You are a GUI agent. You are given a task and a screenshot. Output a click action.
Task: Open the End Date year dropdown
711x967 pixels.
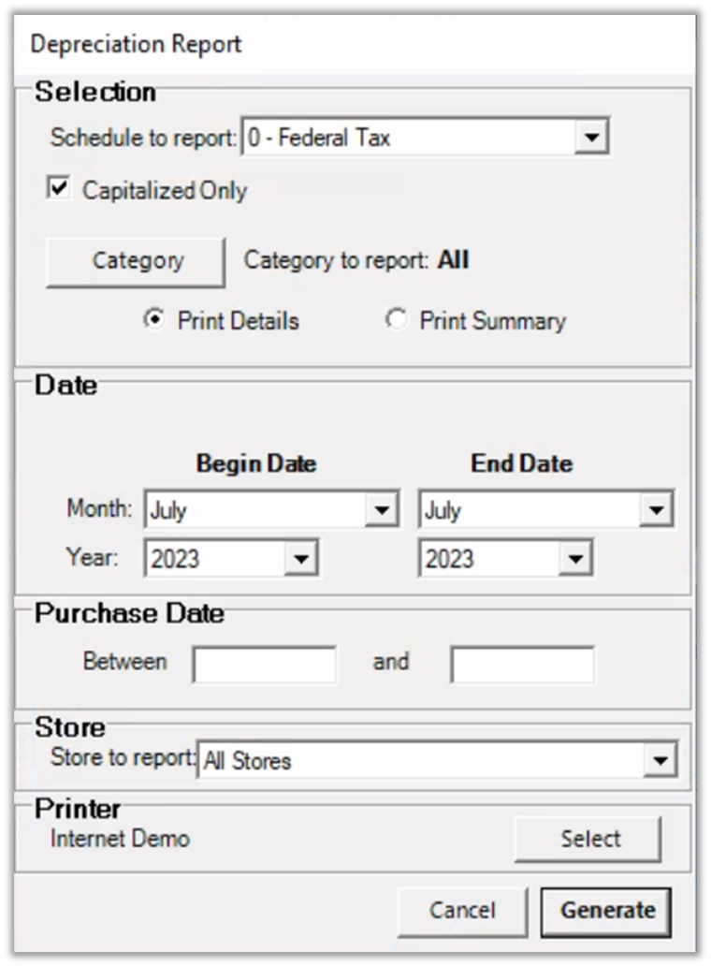573,560
